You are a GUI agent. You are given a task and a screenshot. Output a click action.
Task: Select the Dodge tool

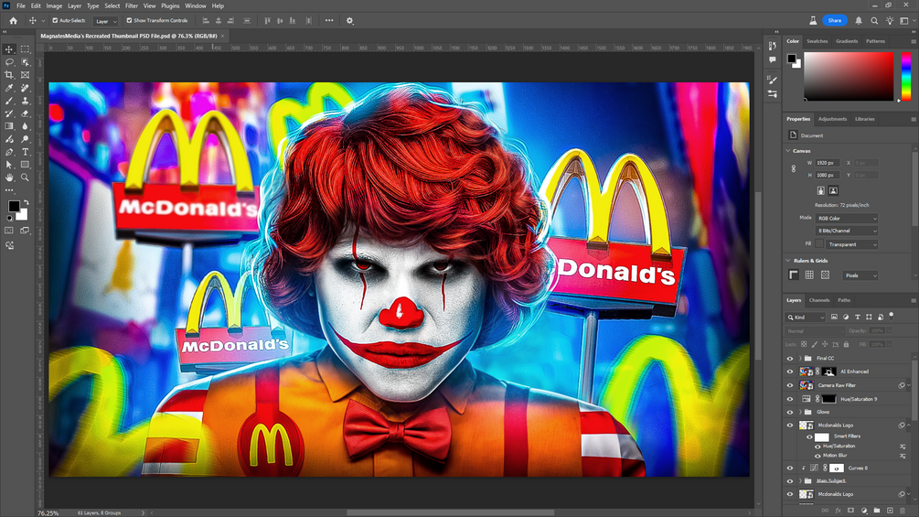pos(26,139)
